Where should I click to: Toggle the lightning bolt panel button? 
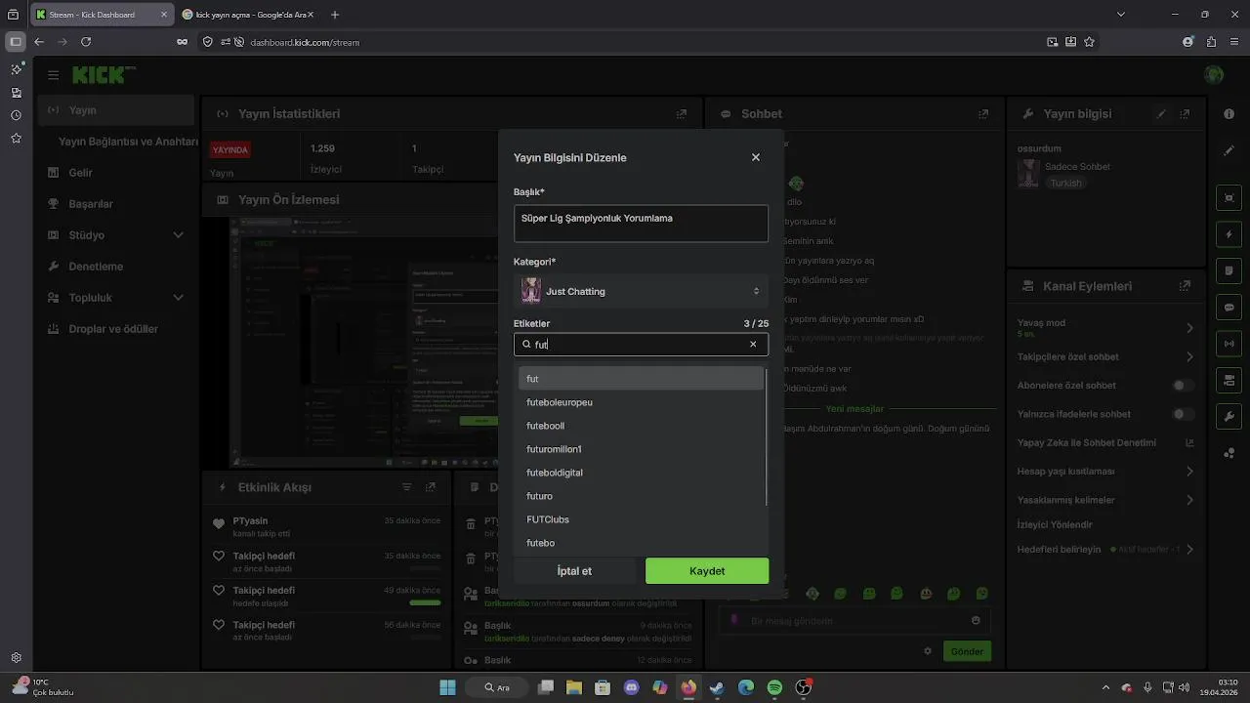pos(1229,234)
